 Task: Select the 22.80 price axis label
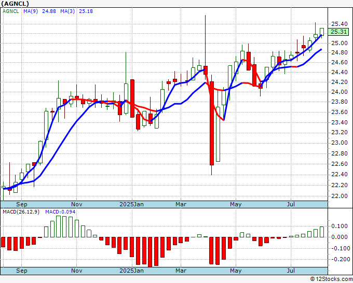click(340, 153)
